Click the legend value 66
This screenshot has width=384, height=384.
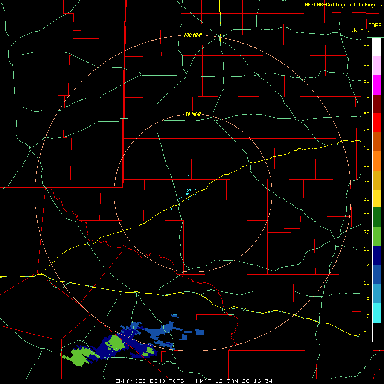(x=367, y=47)
